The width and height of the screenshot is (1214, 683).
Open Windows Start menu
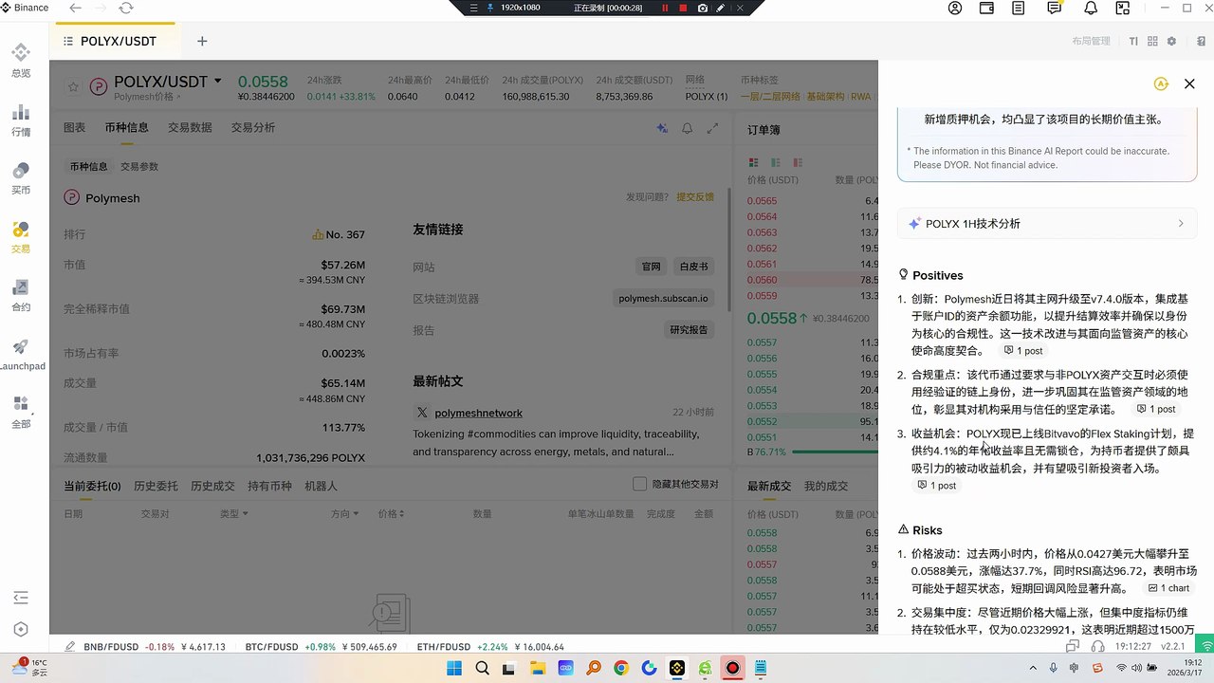click(455, 669)
